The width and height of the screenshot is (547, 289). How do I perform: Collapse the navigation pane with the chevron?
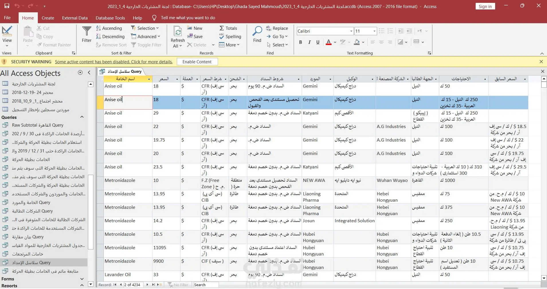(x=89, y=73)
